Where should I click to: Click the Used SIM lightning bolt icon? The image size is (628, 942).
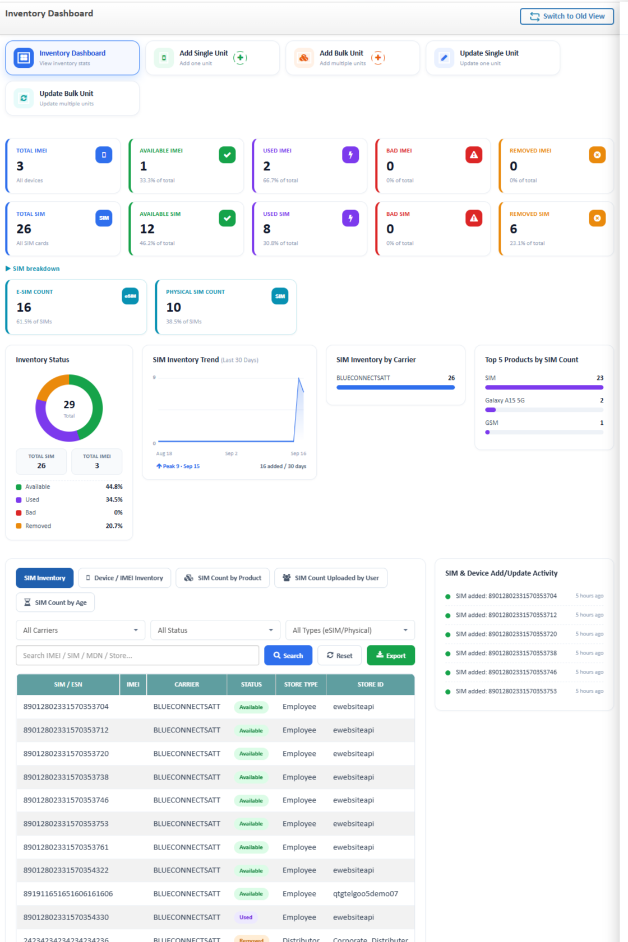[x=350, y=218]
